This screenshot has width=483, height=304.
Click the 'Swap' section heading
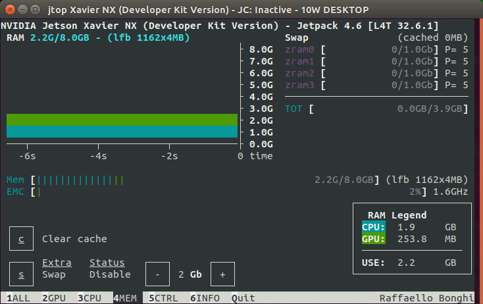click(x=297, y=38)
